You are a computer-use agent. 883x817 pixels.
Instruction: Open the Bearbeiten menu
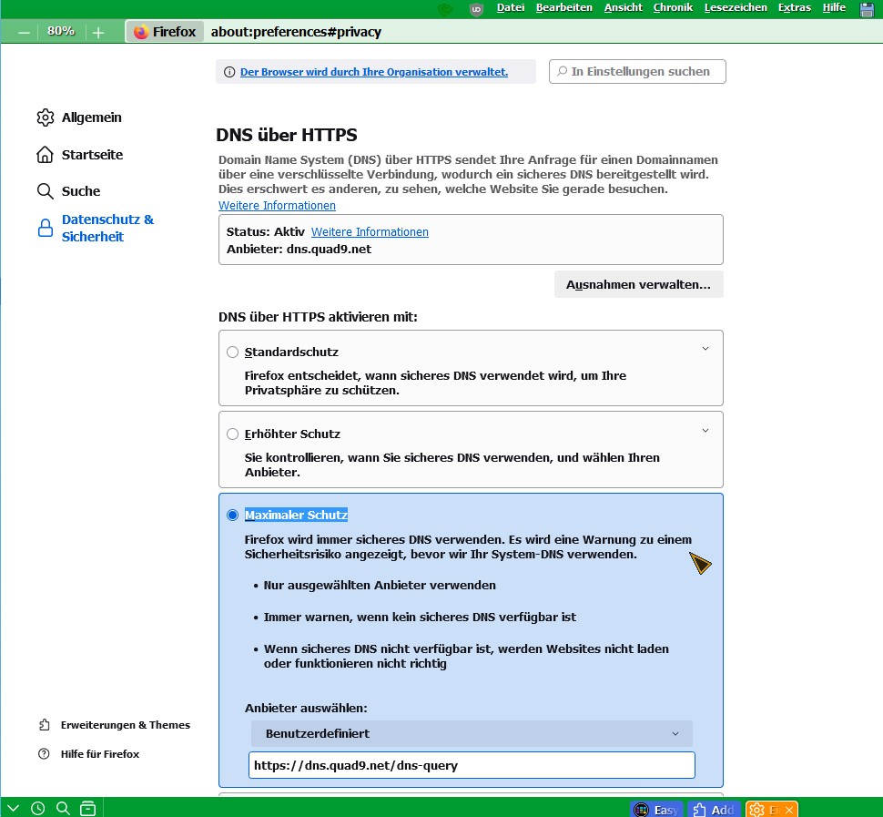click(x=563, y=8)
